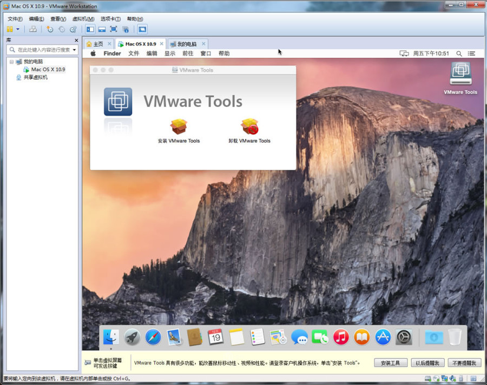The width and height of the screenshot is (487, 385).
Task: Collapse the 我的电脑 tree node
Action: click(x=11, y=62)
